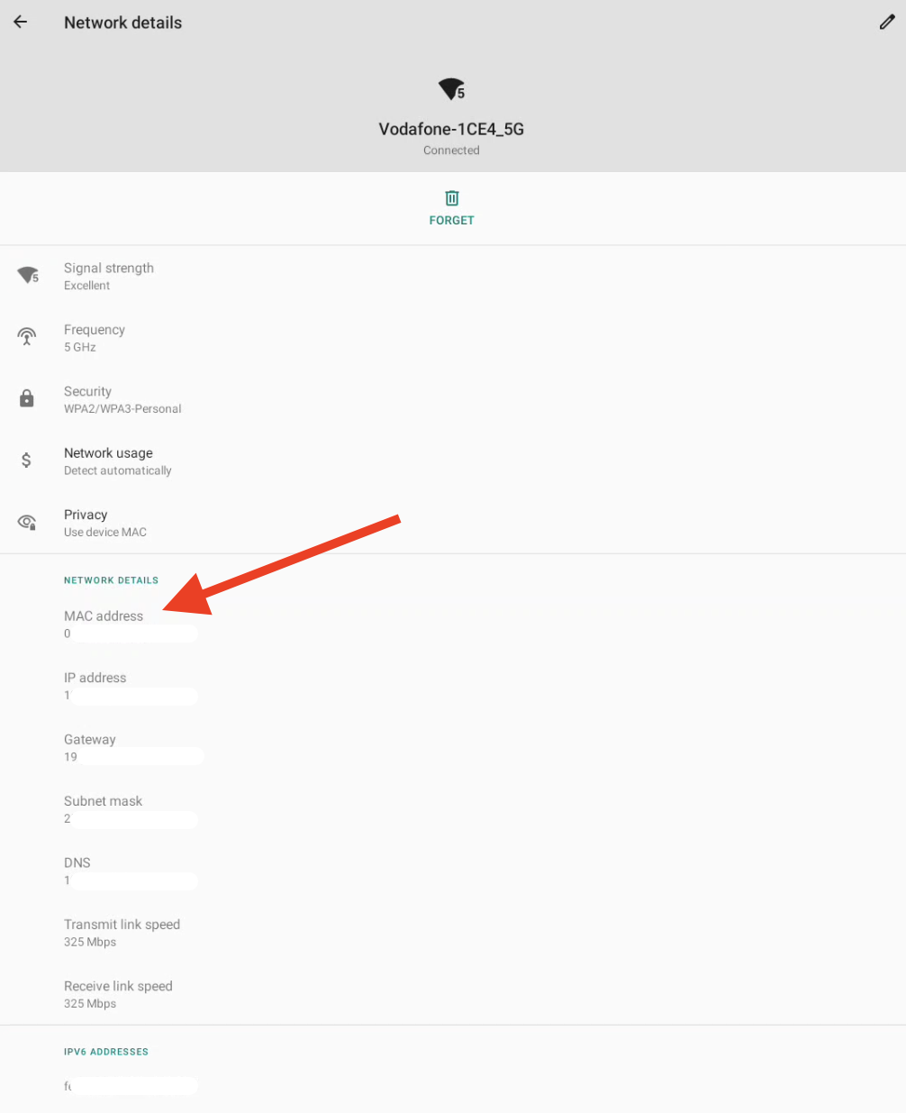Tap the large Wi-Fi 5 header icon

coord(451,89)
